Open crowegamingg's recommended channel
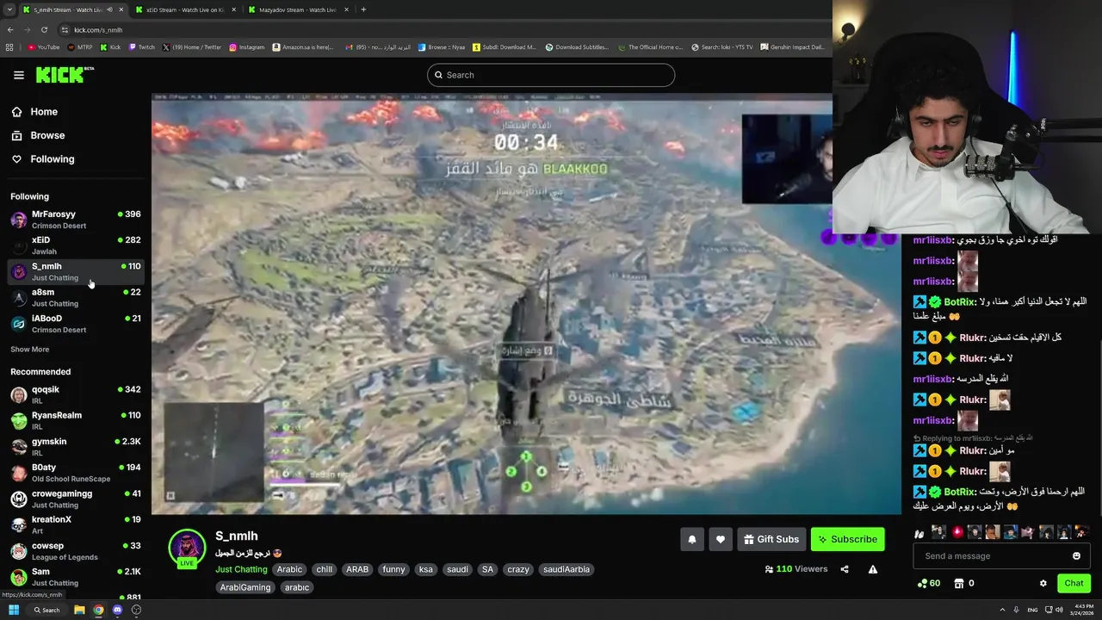The width and height of the screenshot is (1102, 620). (76, 499)
